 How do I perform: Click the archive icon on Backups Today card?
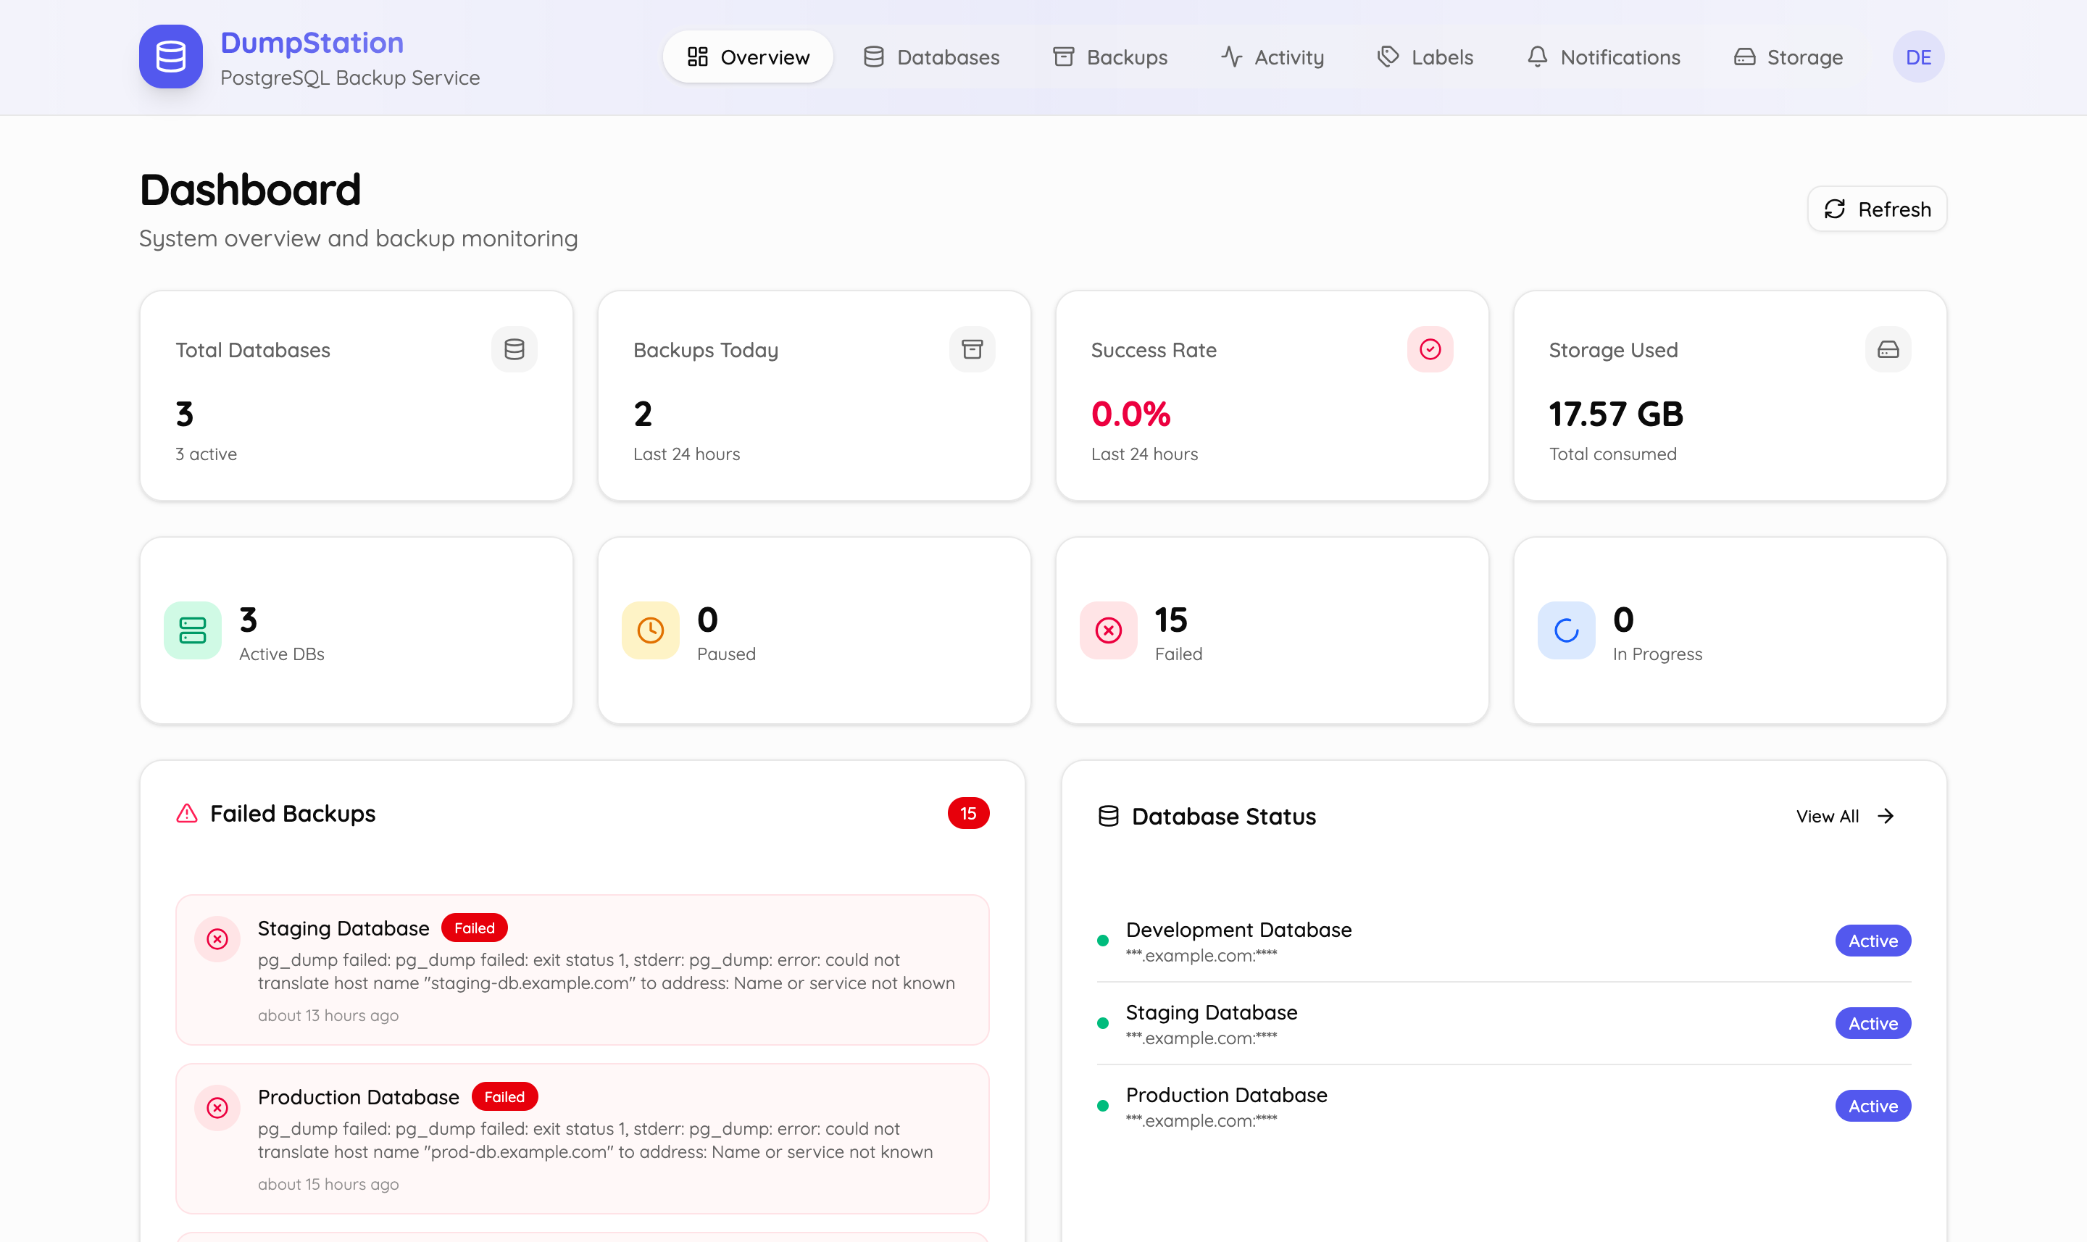click(971, 349)
